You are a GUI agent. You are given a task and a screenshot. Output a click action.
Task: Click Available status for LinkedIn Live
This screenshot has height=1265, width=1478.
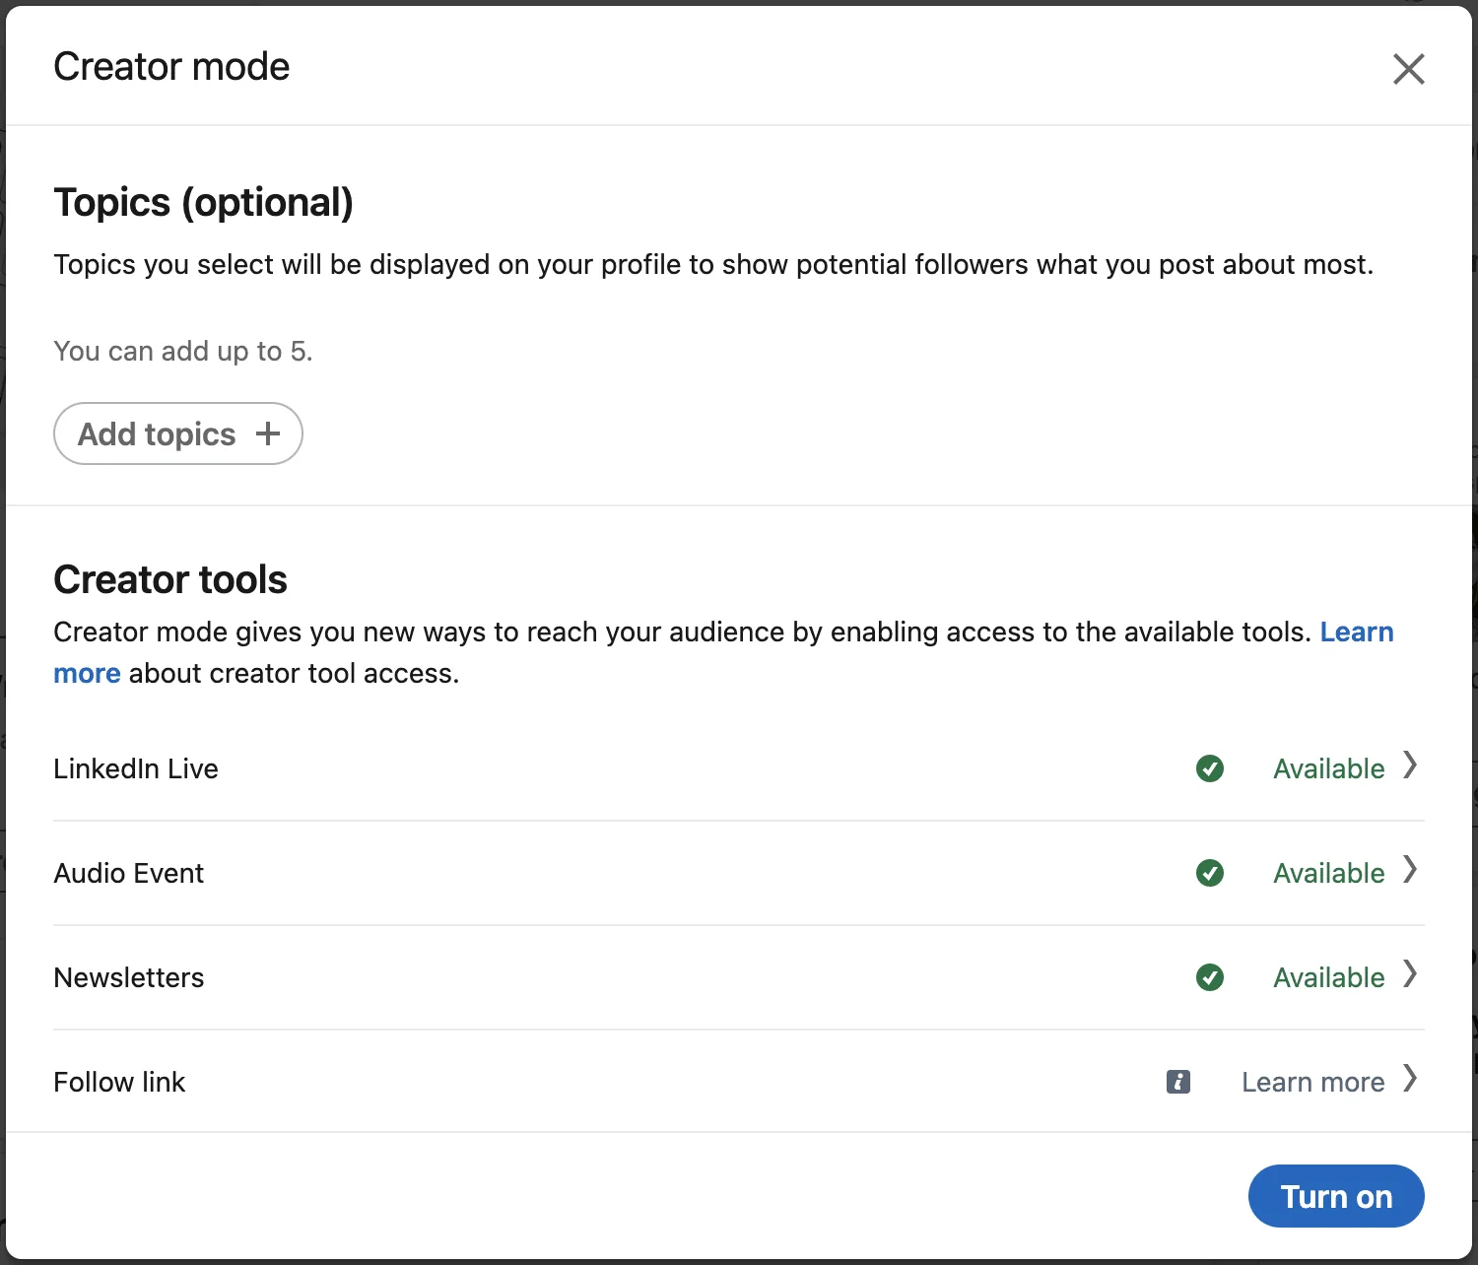(1328, 768)
